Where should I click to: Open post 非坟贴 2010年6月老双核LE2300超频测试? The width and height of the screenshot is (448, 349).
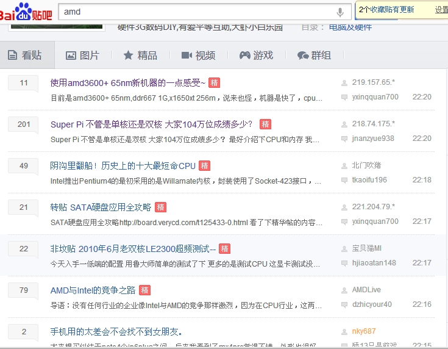click(133, 249)
